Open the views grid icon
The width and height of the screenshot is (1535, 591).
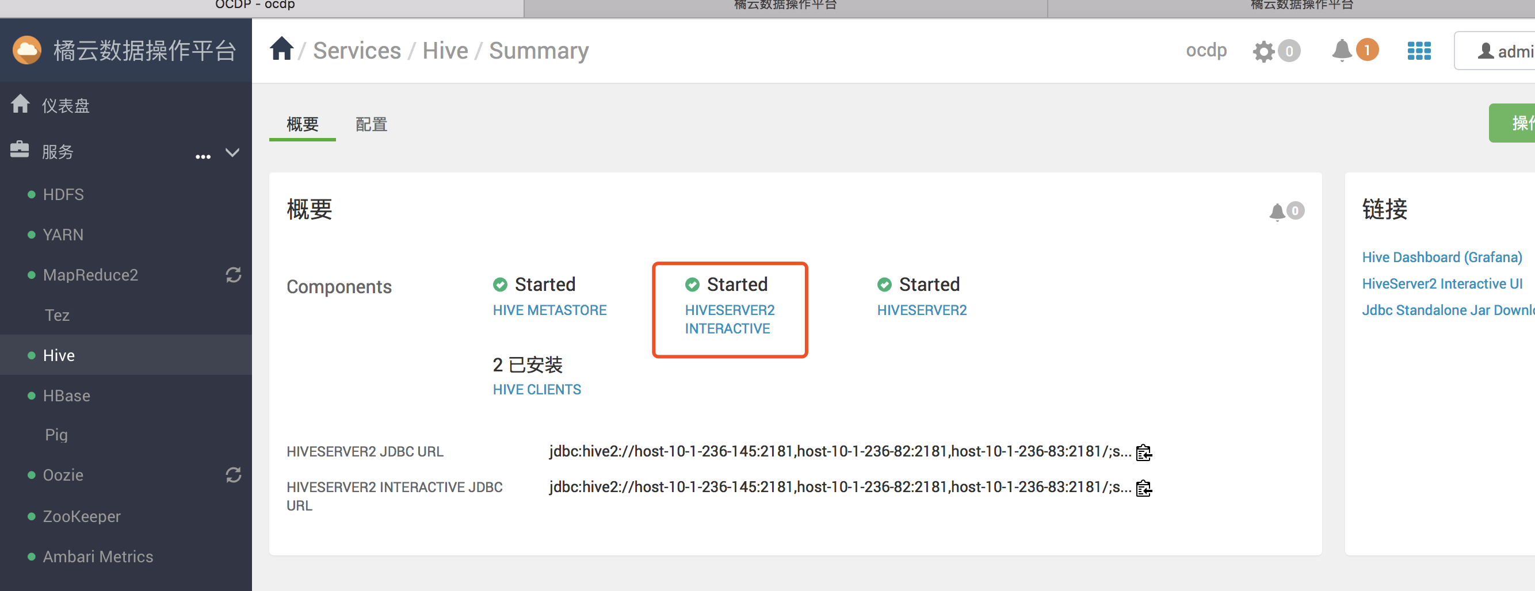(x=1419, y=51)
